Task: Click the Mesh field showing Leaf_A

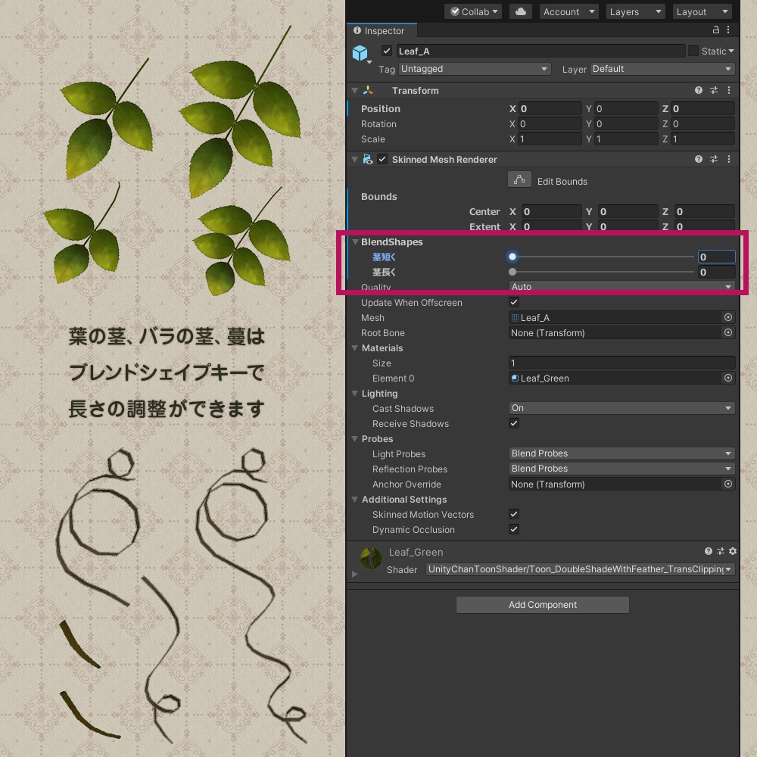Action: [x=615, y=317]
